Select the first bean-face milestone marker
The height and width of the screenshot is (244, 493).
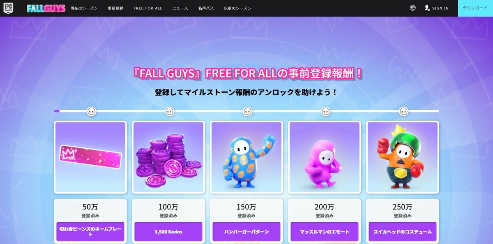91,111
